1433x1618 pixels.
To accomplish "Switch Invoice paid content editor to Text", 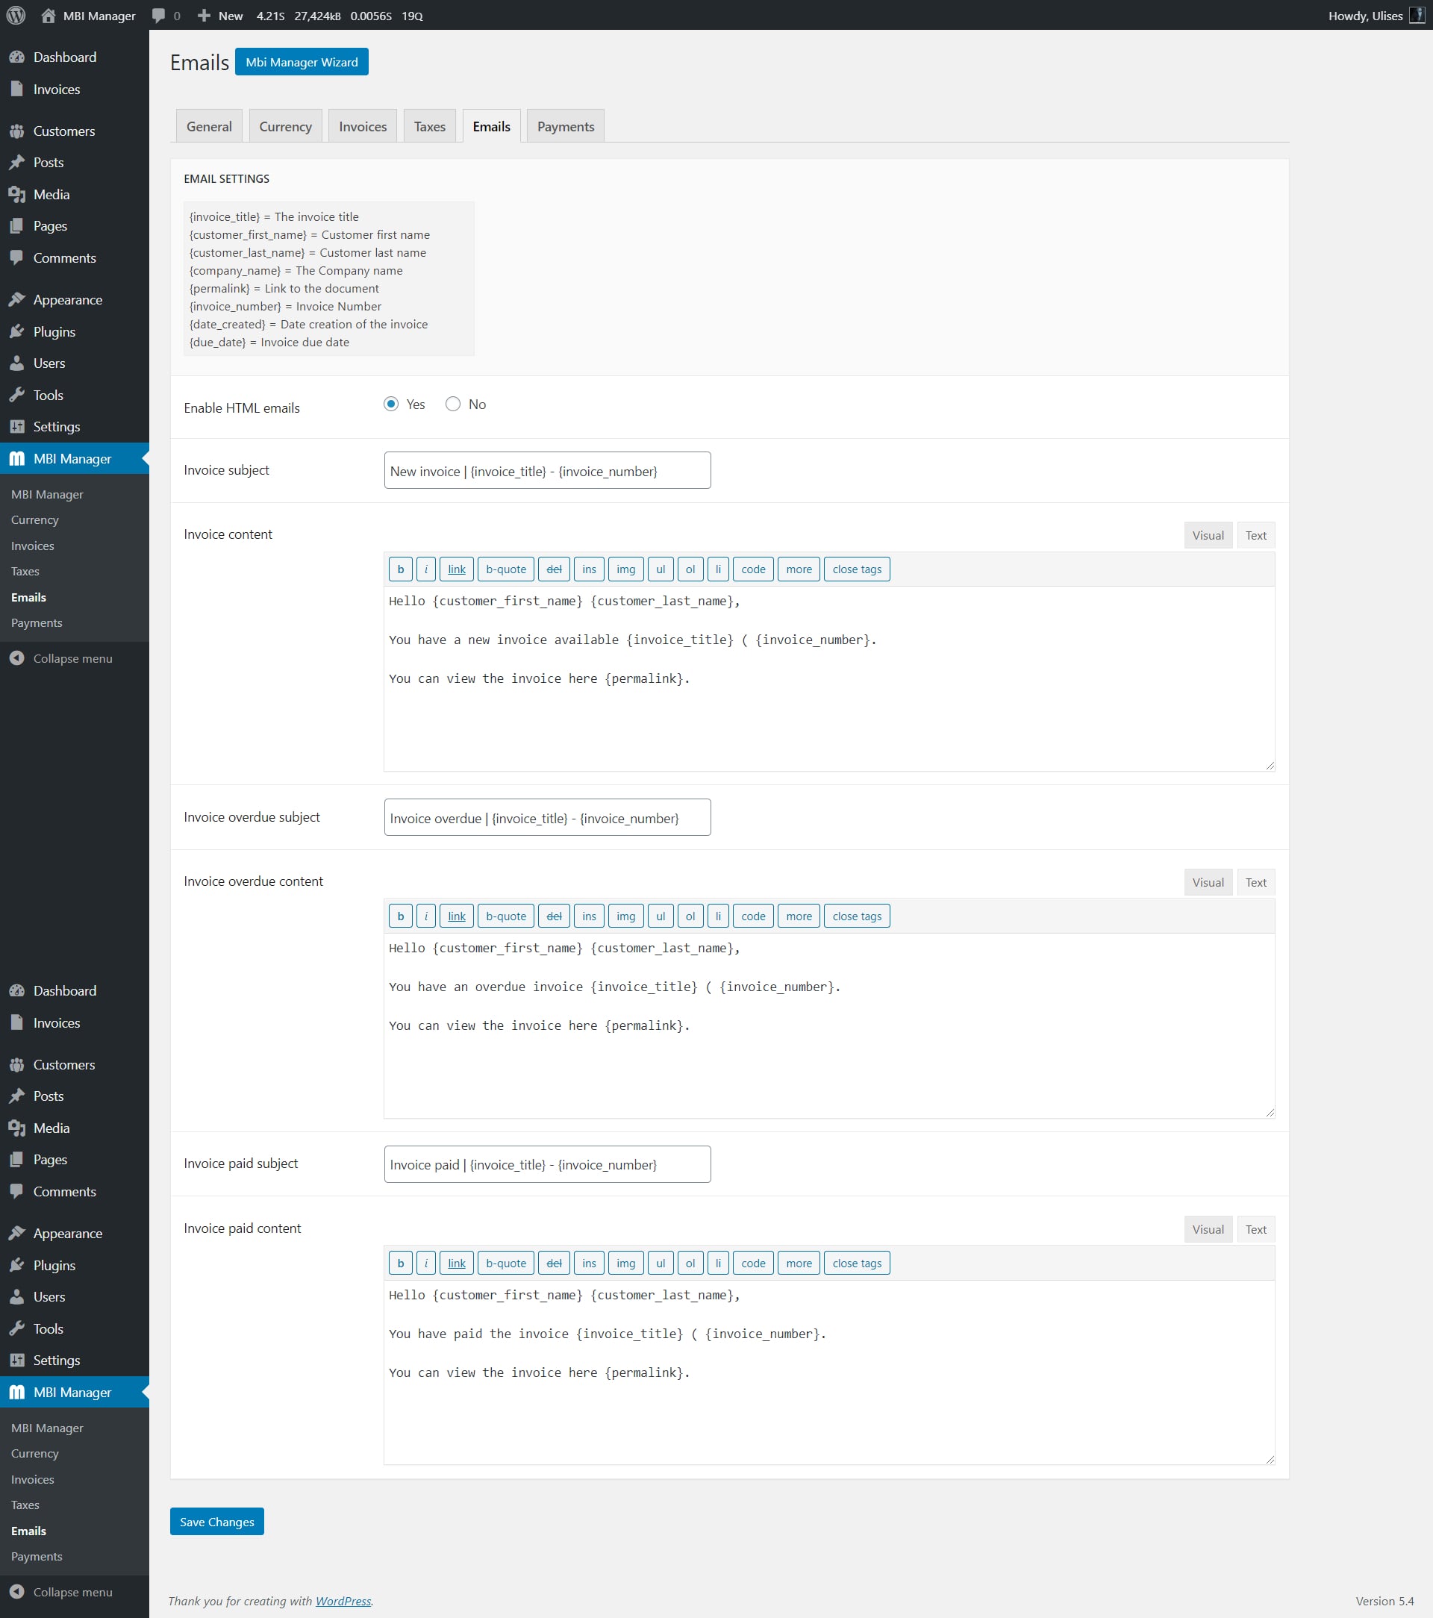I will click(1255, 1229).
